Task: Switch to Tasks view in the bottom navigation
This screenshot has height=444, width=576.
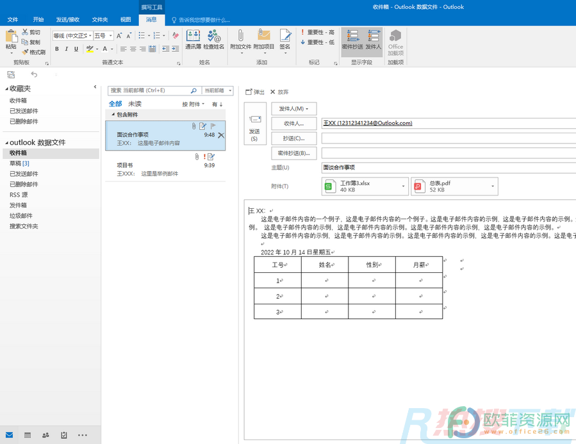Action: point(64,435)
